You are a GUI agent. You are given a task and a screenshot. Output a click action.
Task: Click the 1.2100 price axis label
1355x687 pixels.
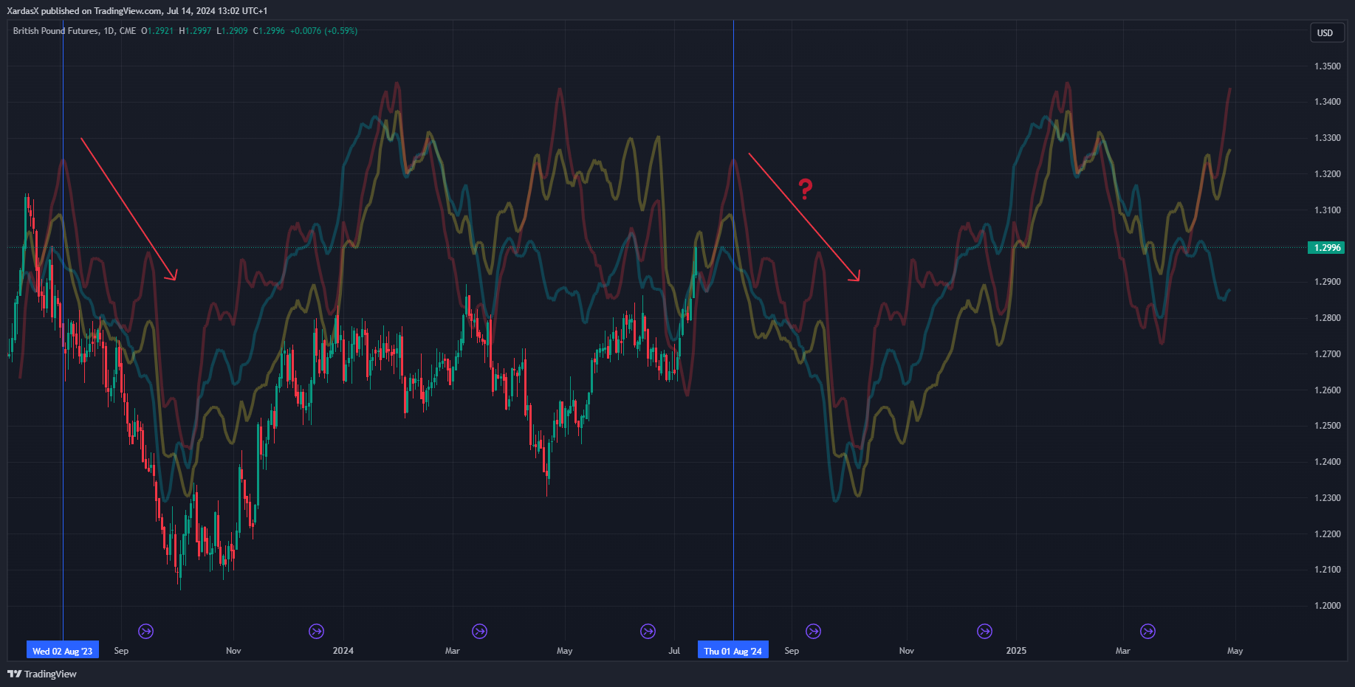pyautogui.click(x=1328, y=570)
